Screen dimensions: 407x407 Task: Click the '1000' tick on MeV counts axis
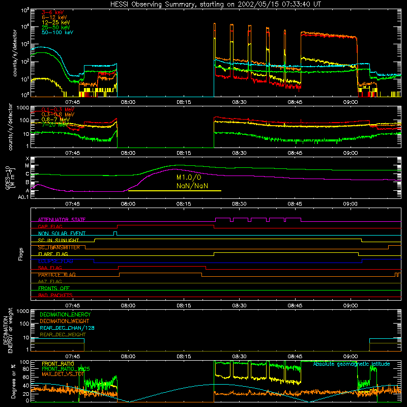(x=23, y=108)
